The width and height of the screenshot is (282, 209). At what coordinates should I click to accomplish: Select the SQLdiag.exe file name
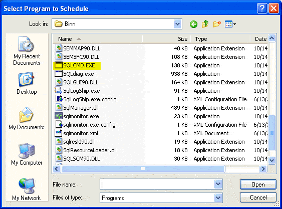[79, 74]
